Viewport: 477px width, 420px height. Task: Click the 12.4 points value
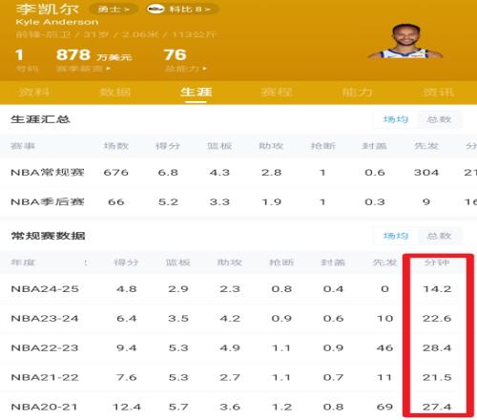click(x=127, y=407)
